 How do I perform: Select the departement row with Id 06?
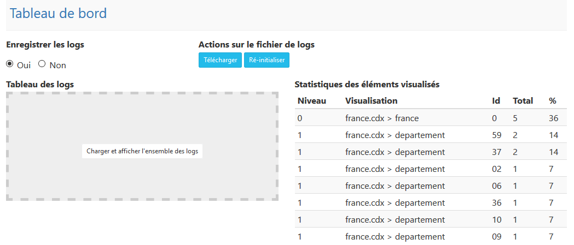pos(431,186)
